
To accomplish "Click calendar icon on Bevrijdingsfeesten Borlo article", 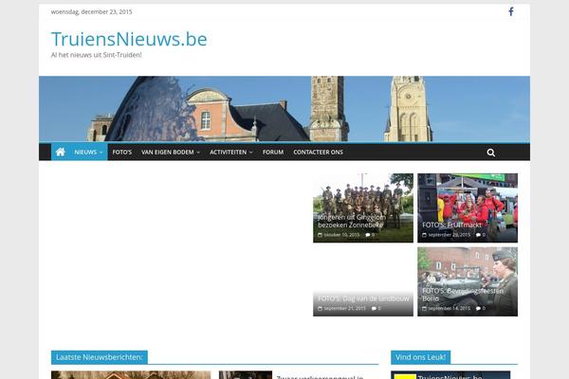I will point(424,309).
